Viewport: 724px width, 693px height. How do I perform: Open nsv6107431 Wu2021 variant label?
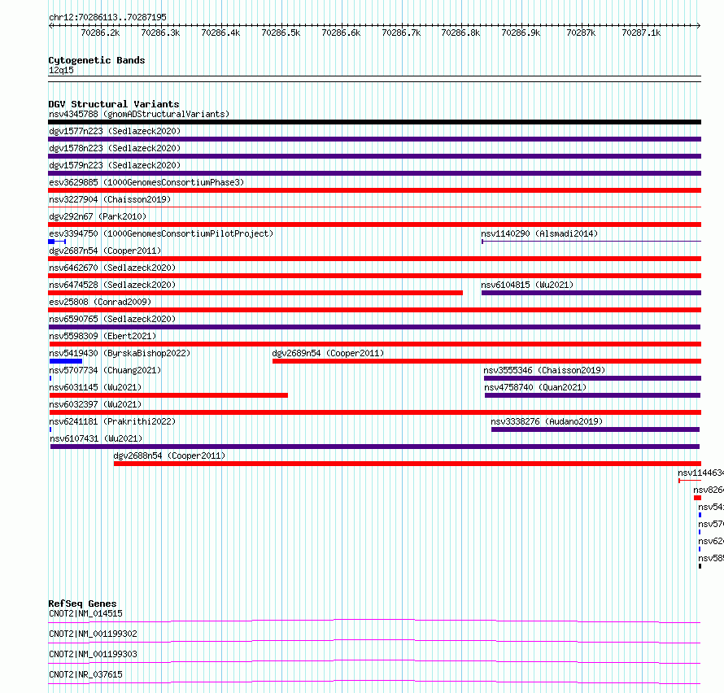[x=96, y=438]
